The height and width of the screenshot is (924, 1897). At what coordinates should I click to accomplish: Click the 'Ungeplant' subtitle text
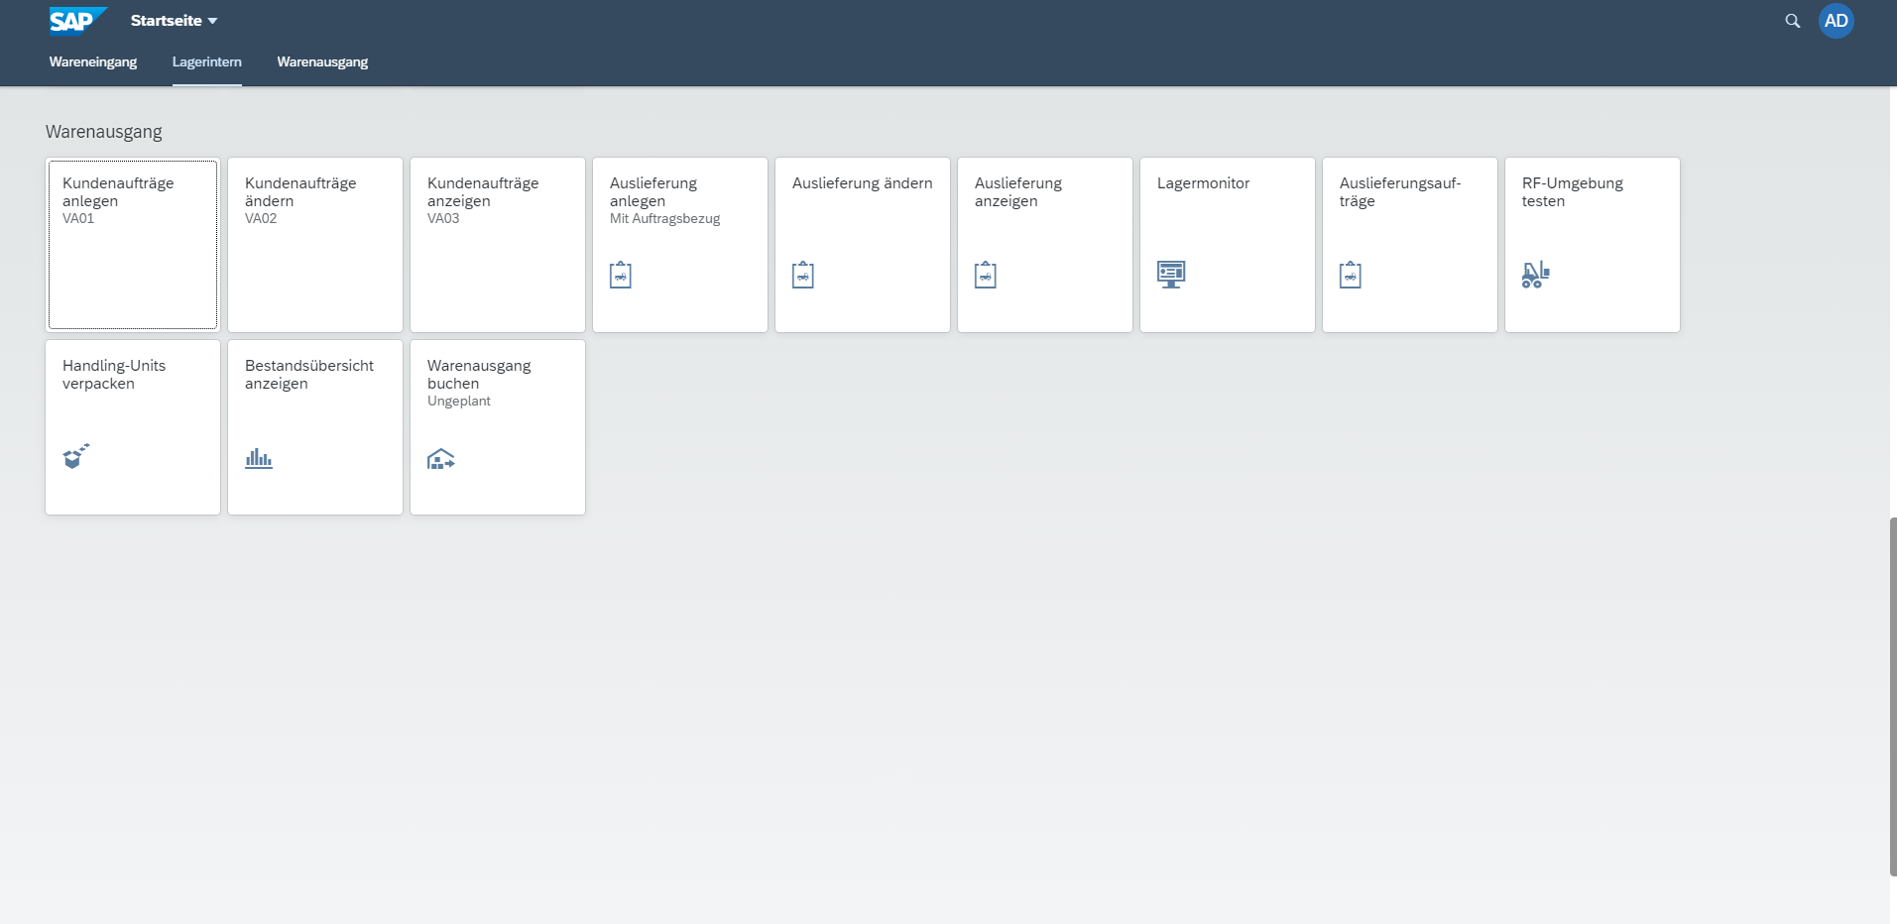point(458,402)
